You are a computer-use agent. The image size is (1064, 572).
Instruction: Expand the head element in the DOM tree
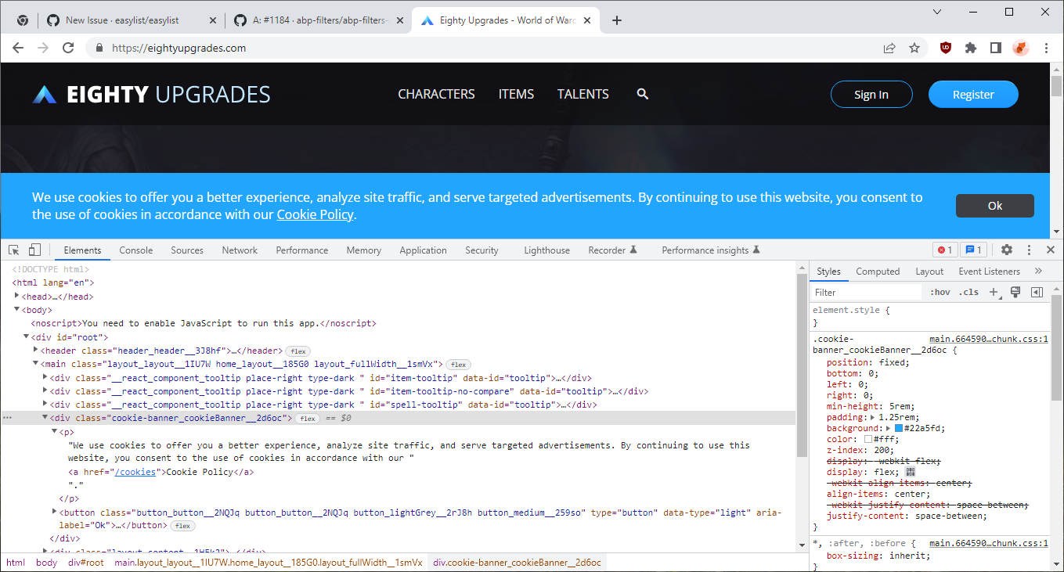16,296
